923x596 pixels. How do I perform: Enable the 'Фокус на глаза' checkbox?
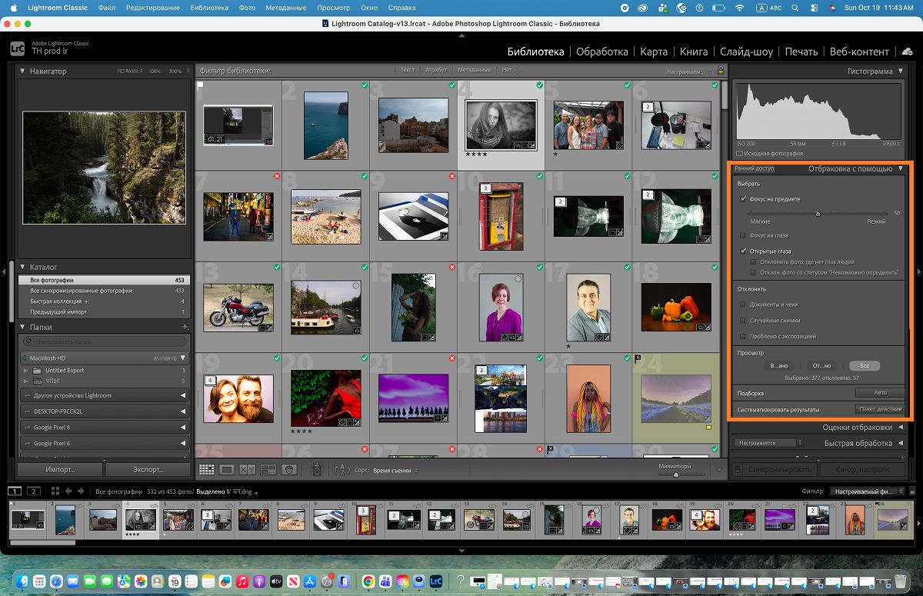pyautogui.click(x=743, y=235)
